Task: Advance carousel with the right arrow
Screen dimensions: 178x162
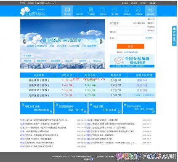Action: click(101, 41)
